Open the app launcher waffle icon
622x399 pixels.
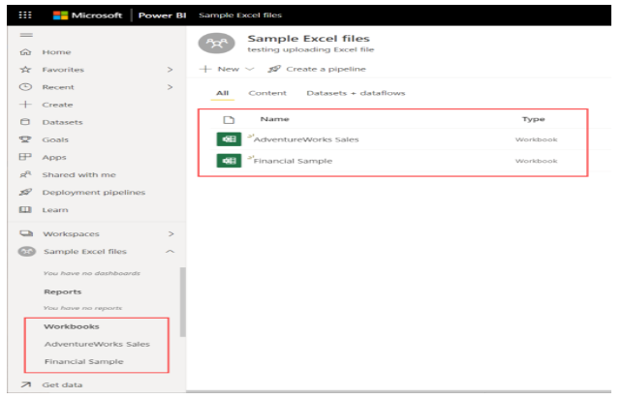(25, 15)
